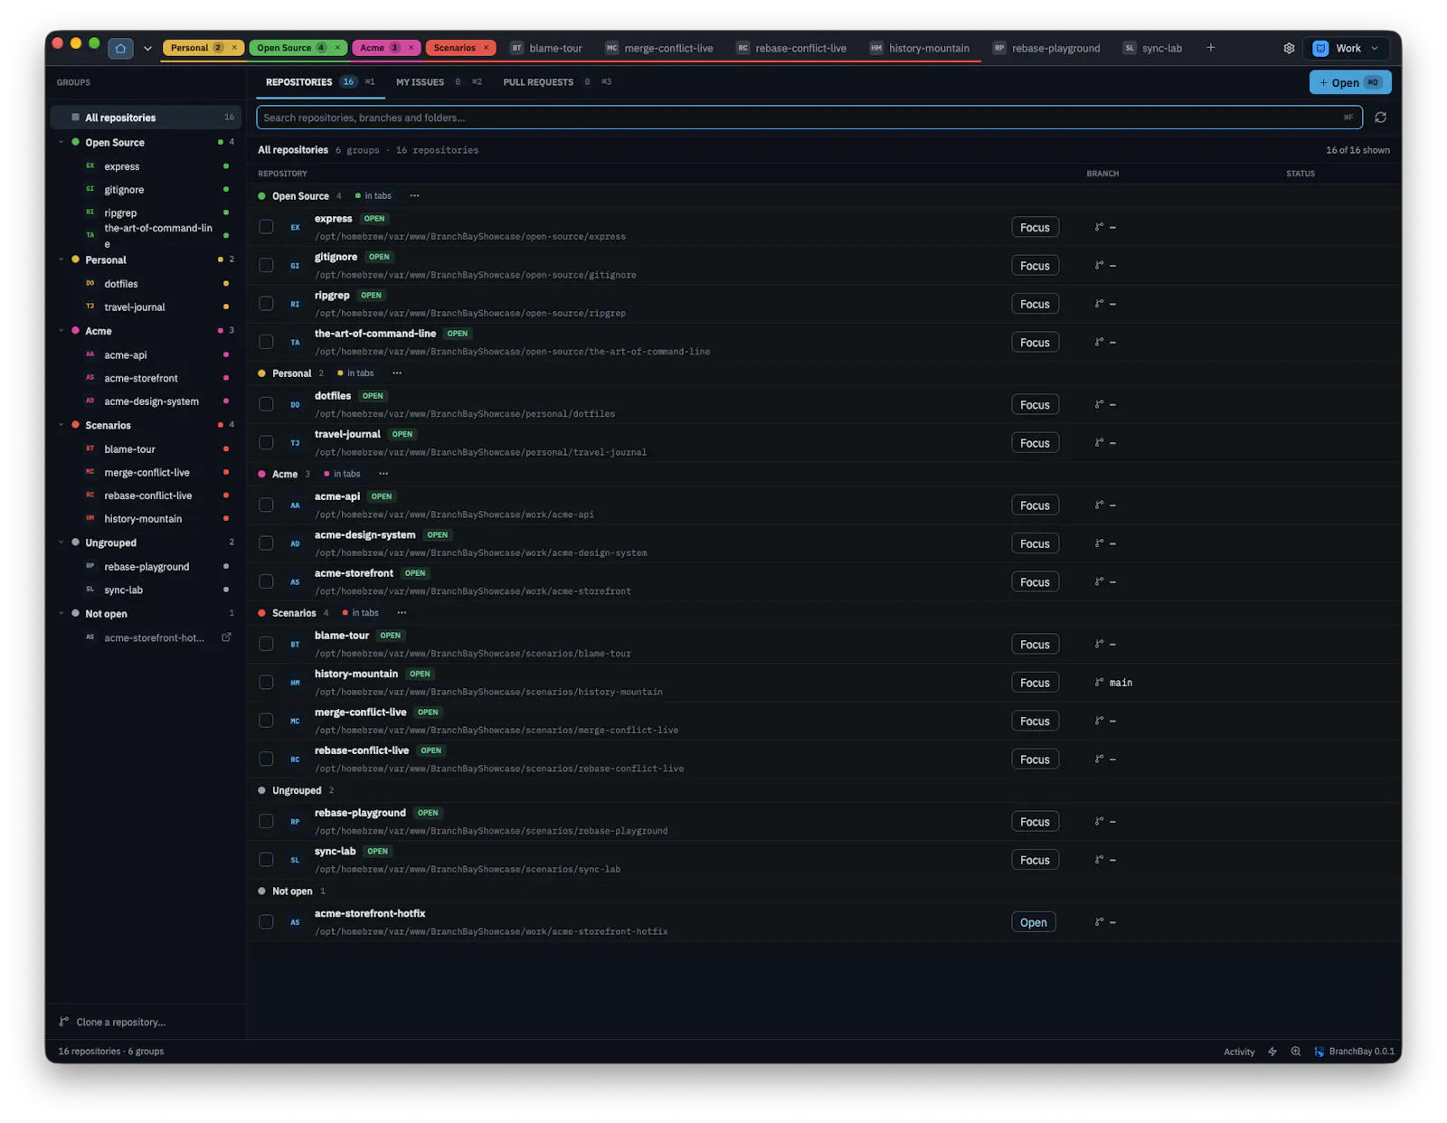Open the settings gear icon
This screenshot has height=1123, width=1447.
pos(1289,48)
